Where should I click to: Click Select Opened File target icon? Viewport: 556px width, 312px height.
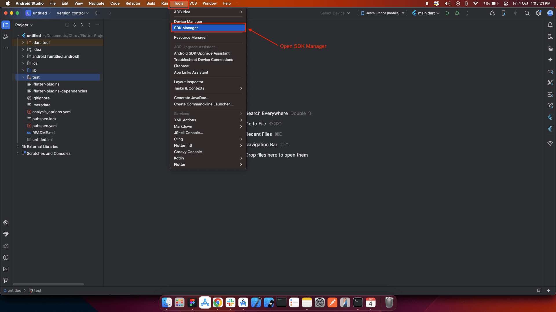pos(67,25)
